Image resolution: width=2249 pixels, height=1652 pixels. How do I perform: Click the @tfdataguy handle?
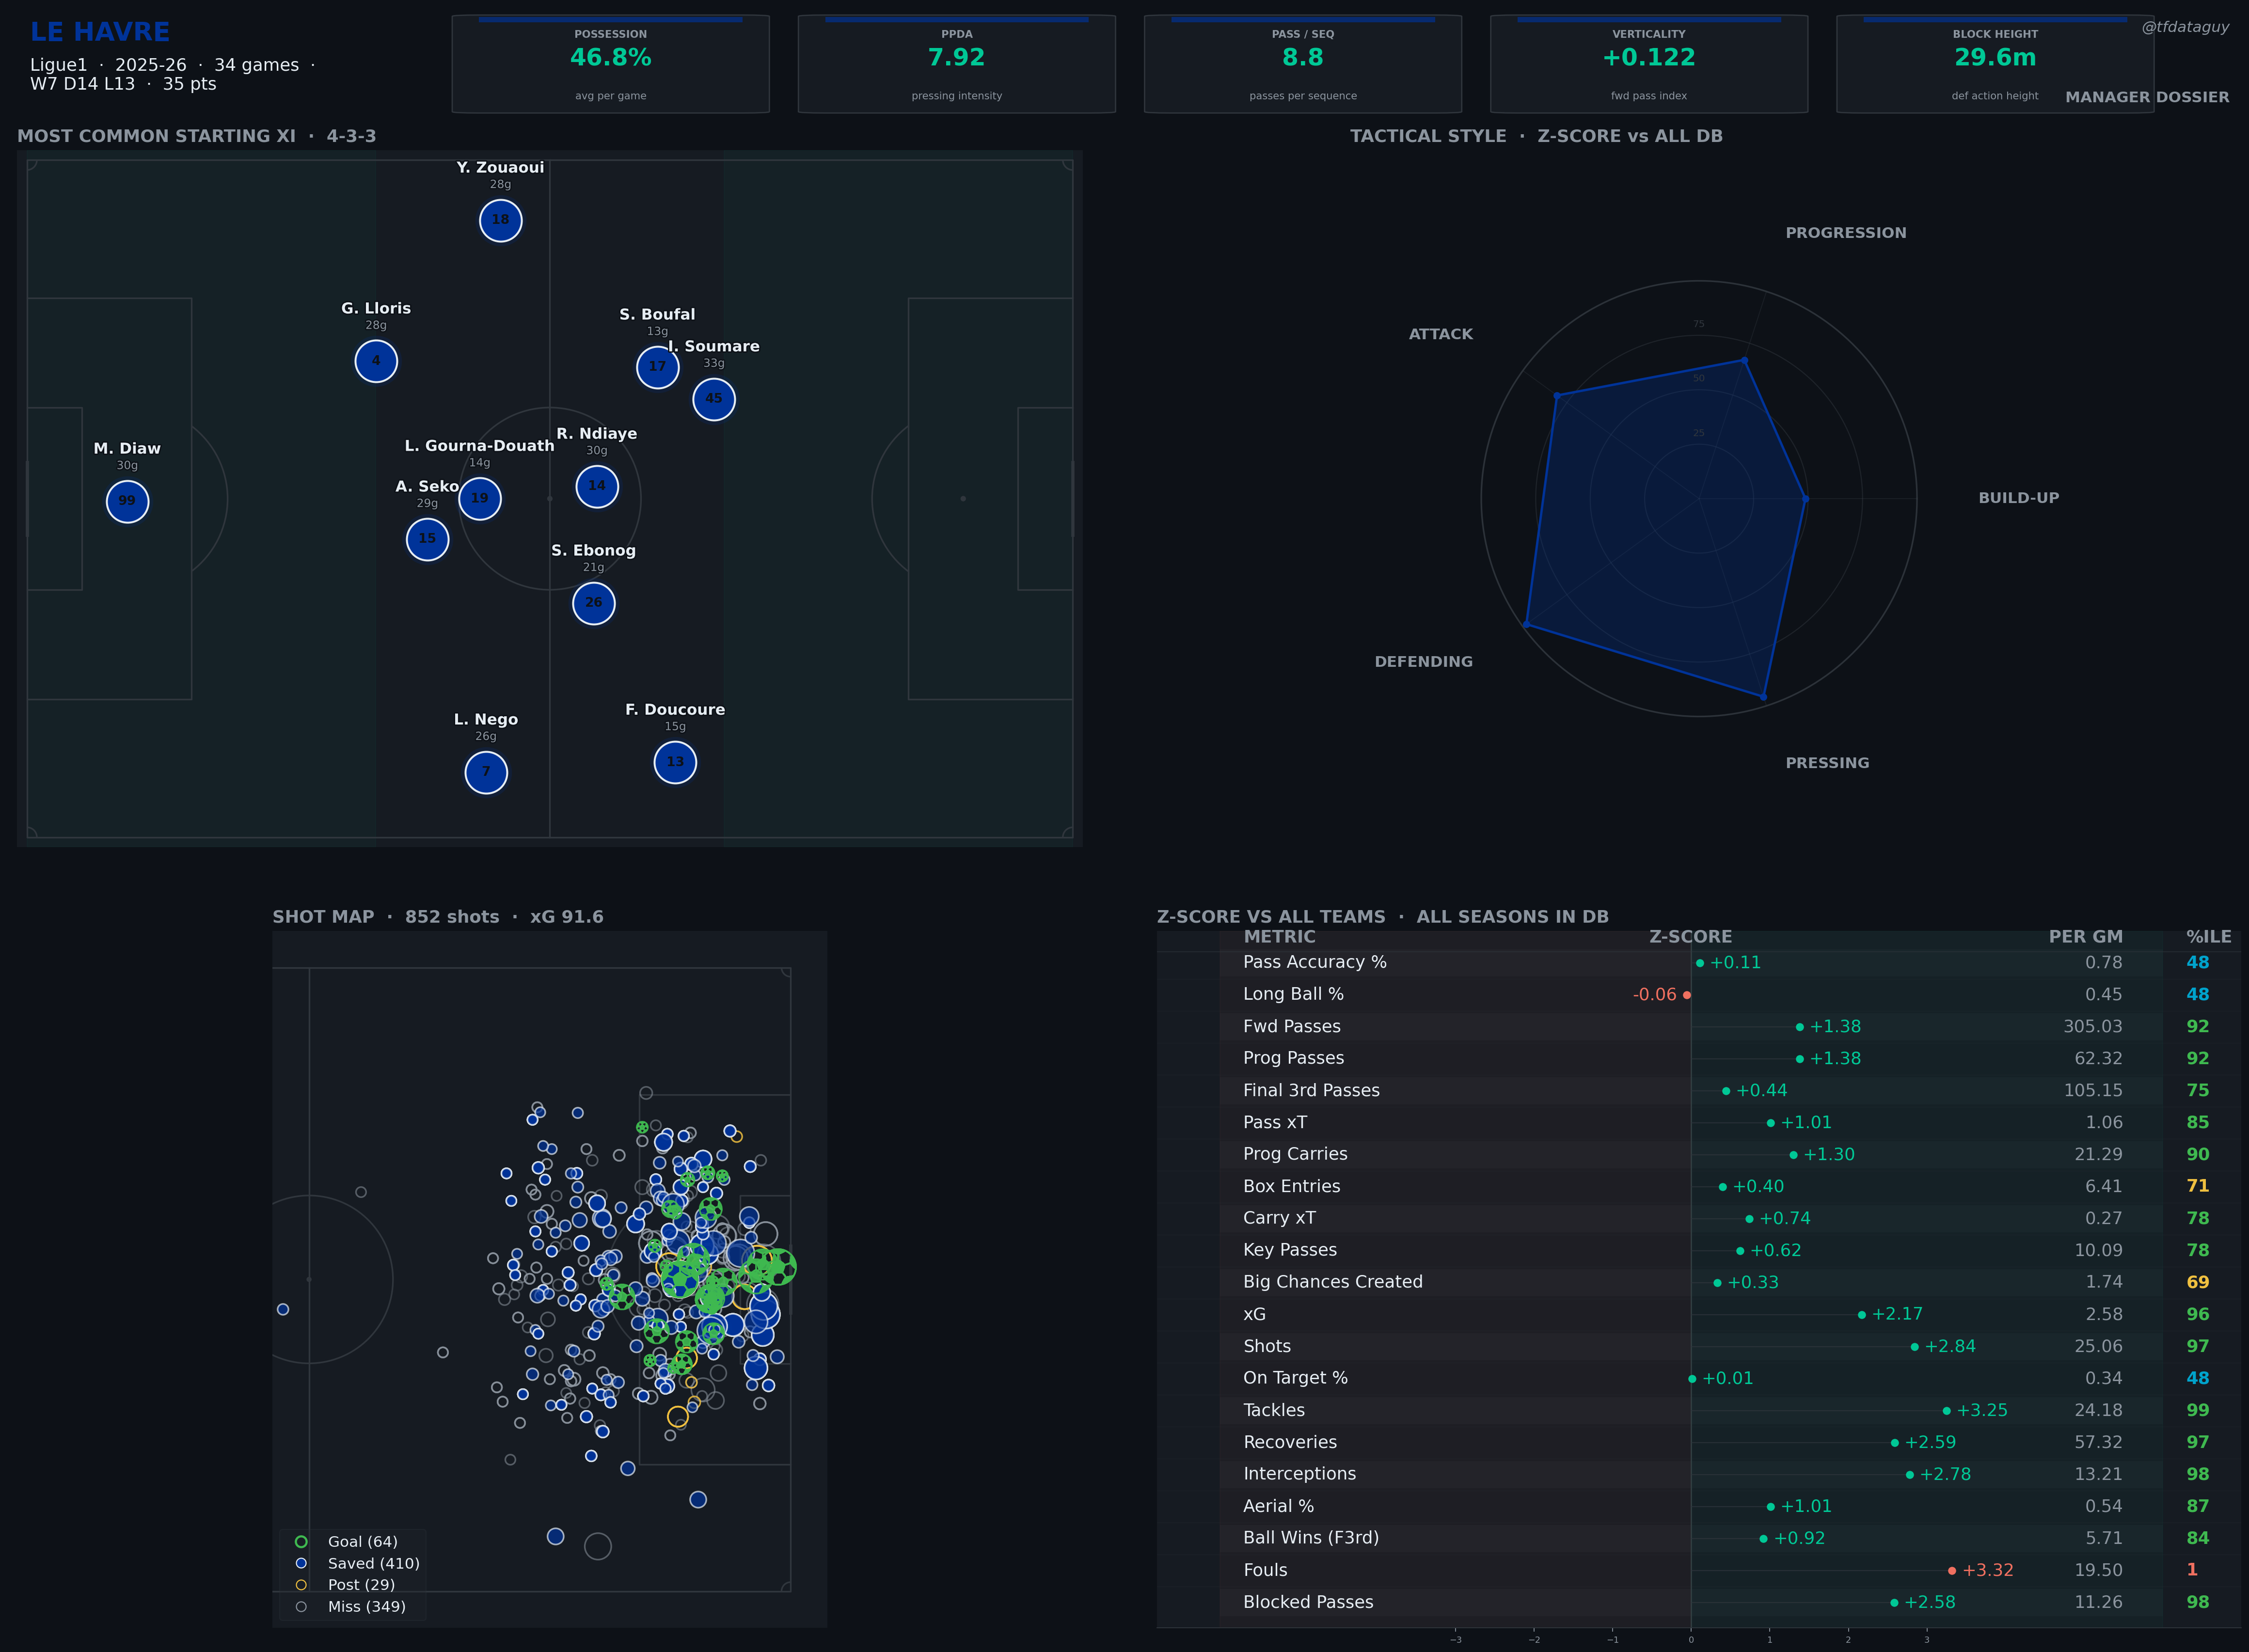click(2185, 27)
